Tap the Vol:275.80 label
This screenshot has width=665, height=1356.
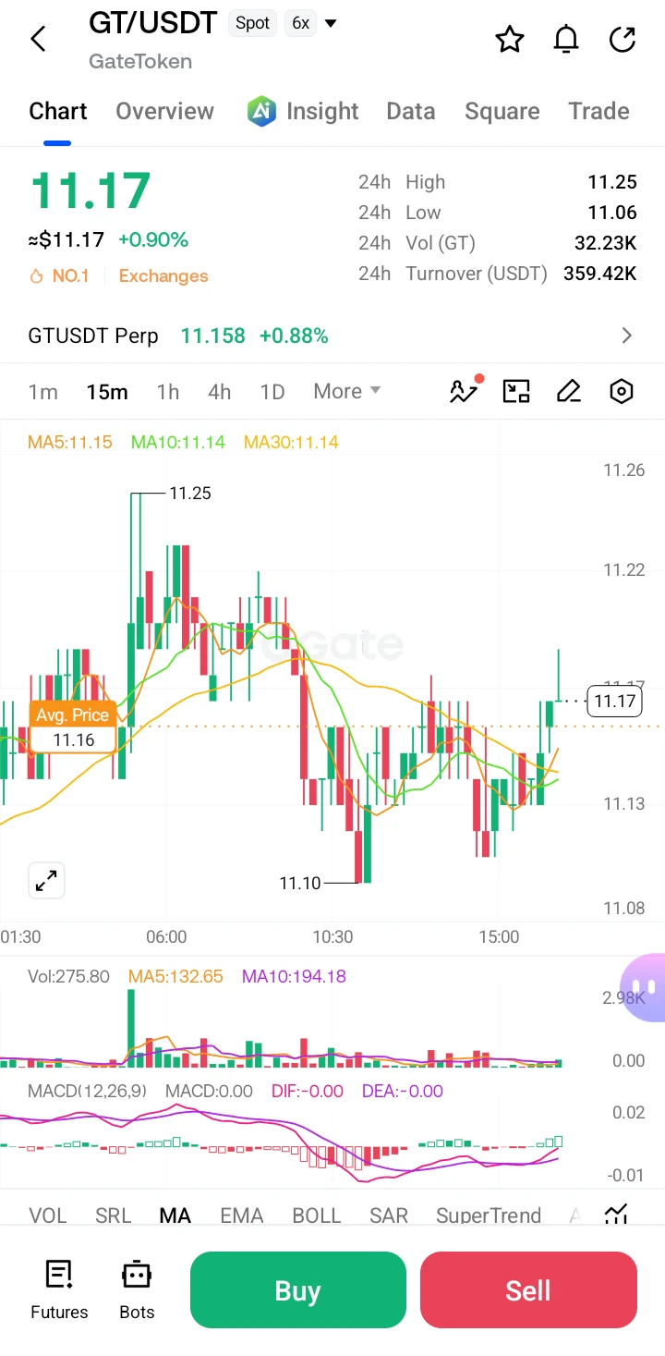coord(68,976)
